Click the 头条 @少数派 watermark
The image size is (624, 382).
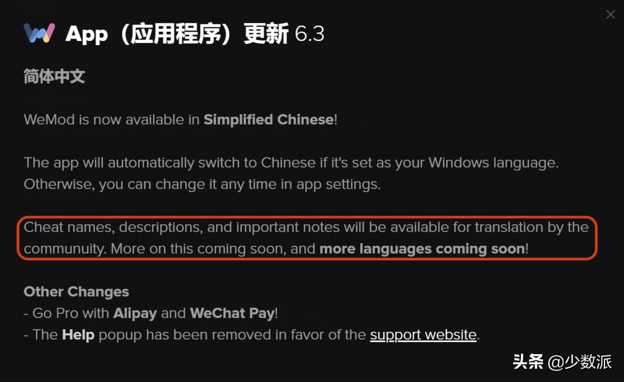tap(562, 362)
